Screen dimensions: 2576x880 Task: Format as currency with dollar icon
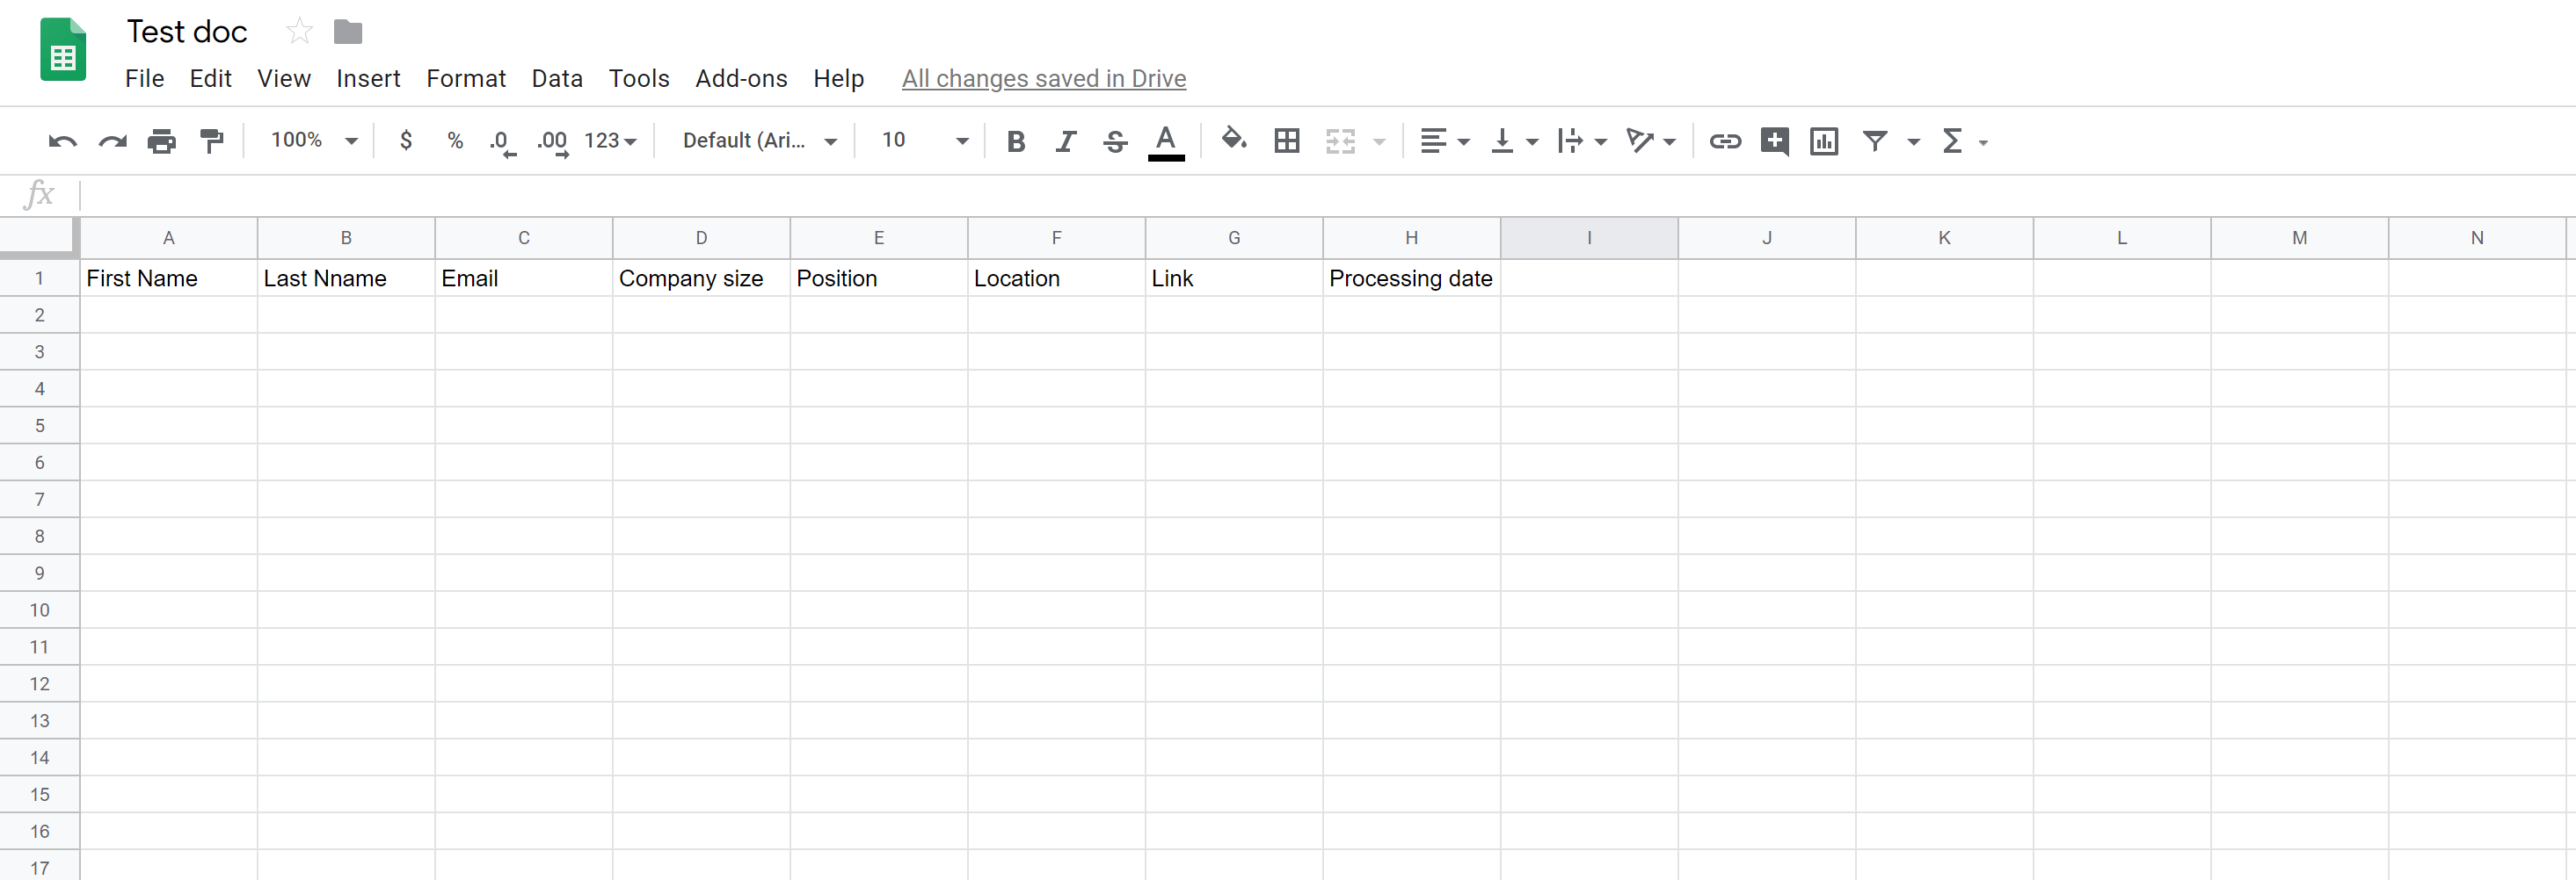405,141
